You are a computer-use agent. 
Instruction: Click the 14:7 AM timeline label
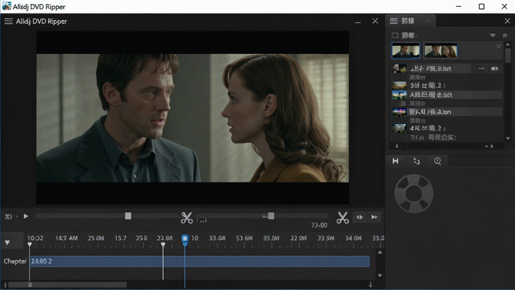click(x=66, y=238)
